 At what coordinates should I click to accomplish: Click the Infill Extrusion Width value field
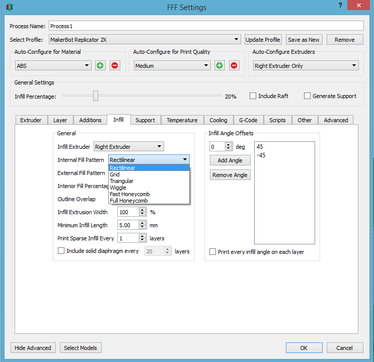click(128, 212)
